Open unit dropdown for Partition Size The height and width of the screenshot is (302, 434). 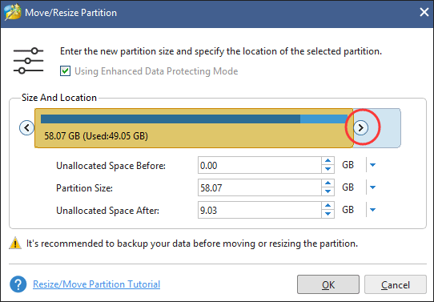click(x=372, y=187)
